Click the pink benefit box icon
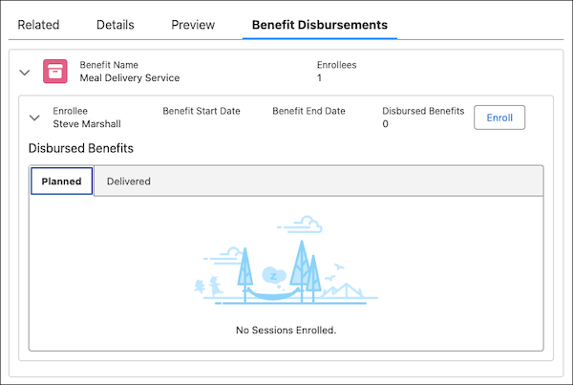573x385 pixels. [54, 72]
